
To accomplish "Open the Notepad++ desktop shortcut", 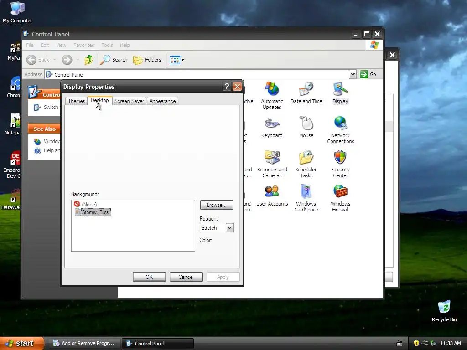I will (13, 124).
